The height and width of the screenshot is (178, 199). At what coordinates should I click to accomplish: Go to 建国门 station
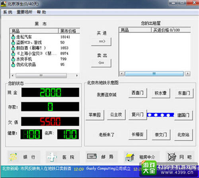[183, 115]
